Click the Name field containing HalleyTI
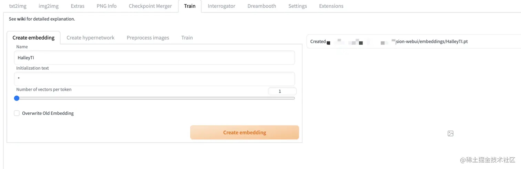The height and width of the screenshot is (169, 521). [x=154, y=58]
